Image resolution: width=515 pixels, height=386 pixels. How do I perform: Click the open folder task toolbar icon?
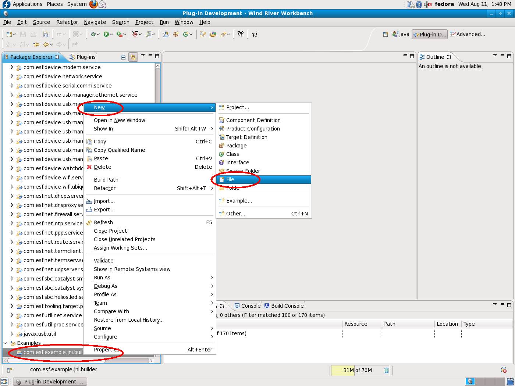tap(213, 34)
